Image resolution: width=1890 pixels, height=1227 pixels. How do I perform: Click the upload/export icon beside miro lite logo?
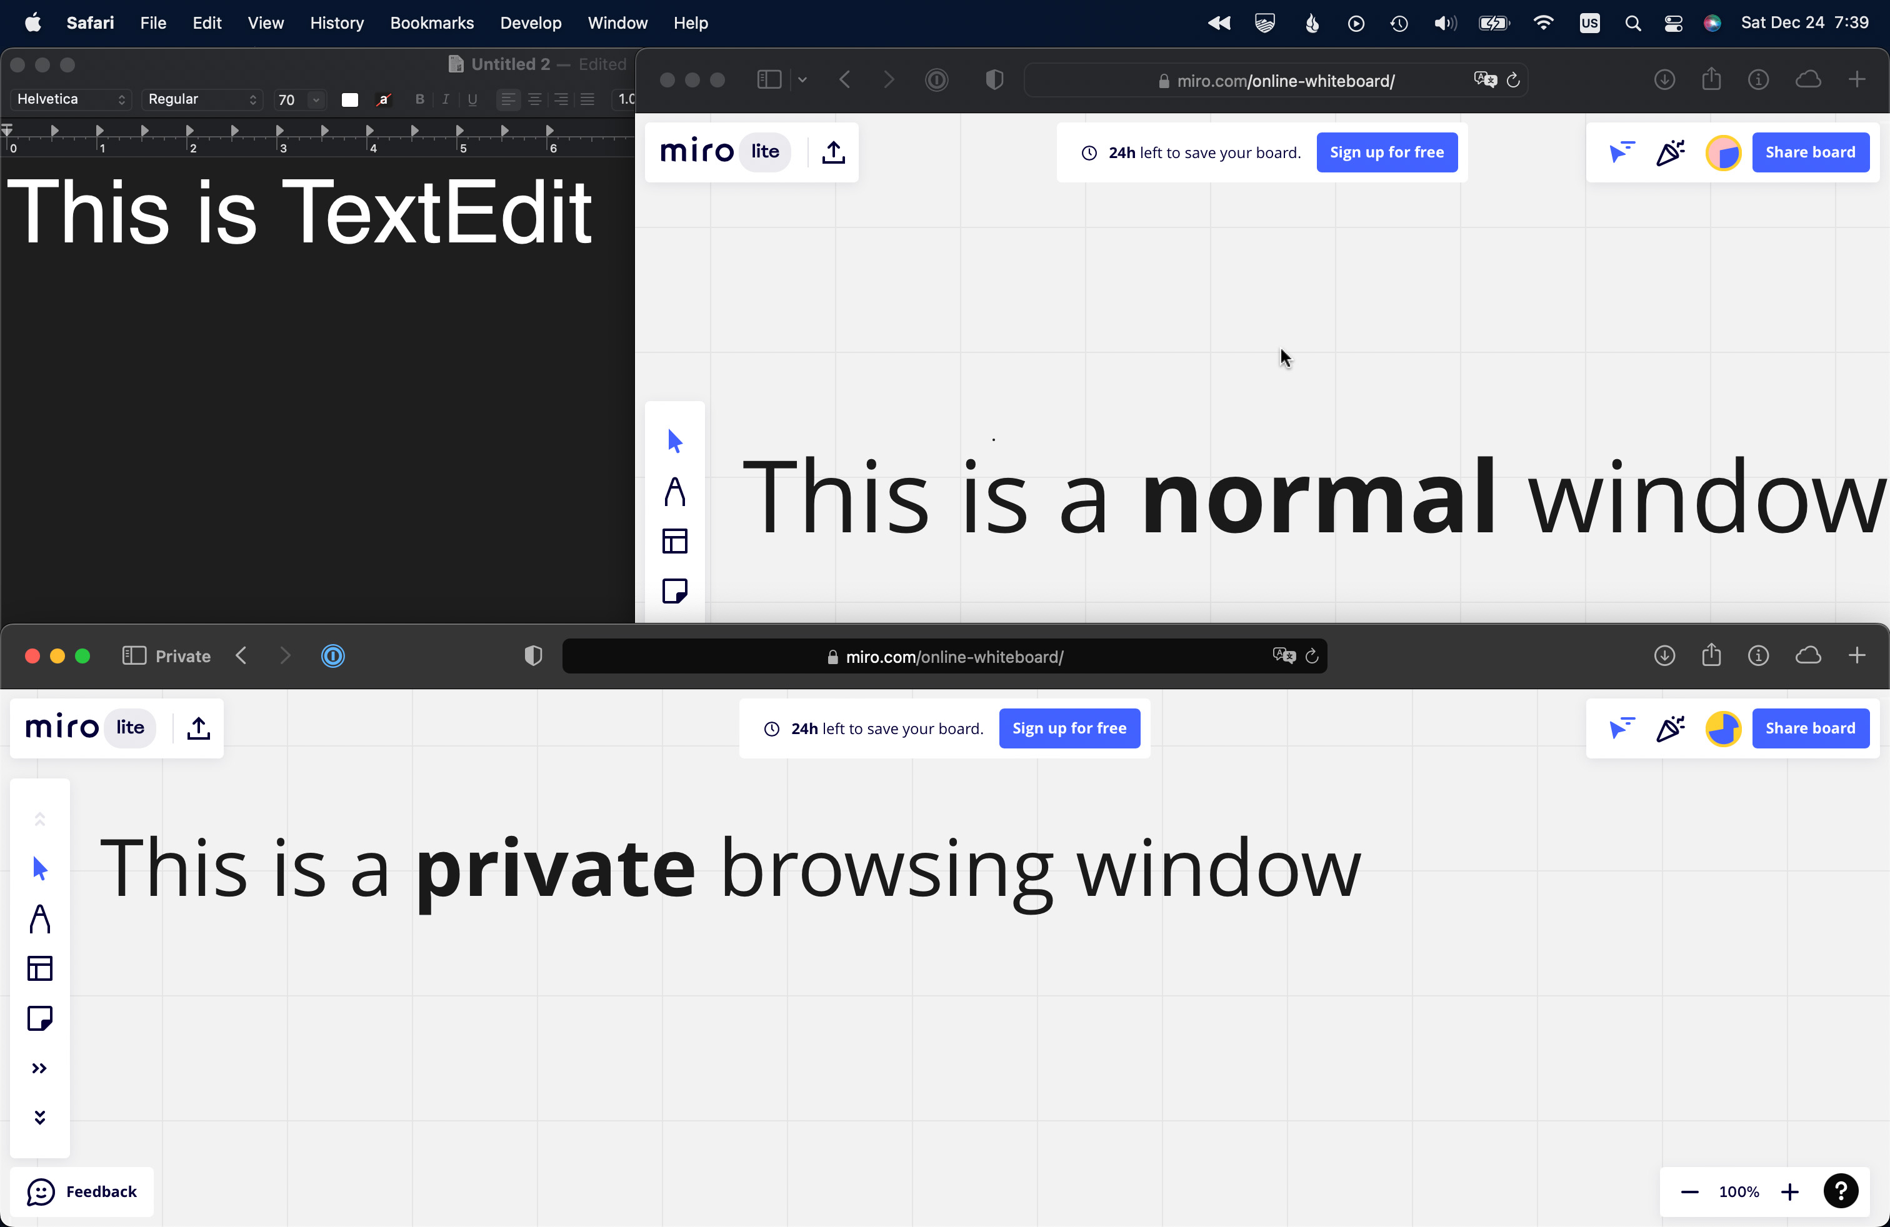pos(197,728)
